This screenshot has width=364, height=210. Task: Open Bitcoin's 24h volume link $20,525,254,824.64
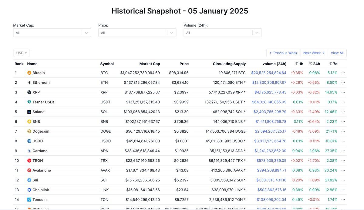pos(269,73)
